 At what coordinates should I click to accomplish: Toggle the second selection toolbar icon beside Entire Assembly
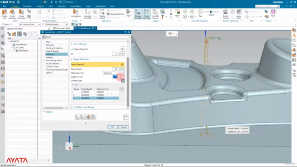[77, 24]
